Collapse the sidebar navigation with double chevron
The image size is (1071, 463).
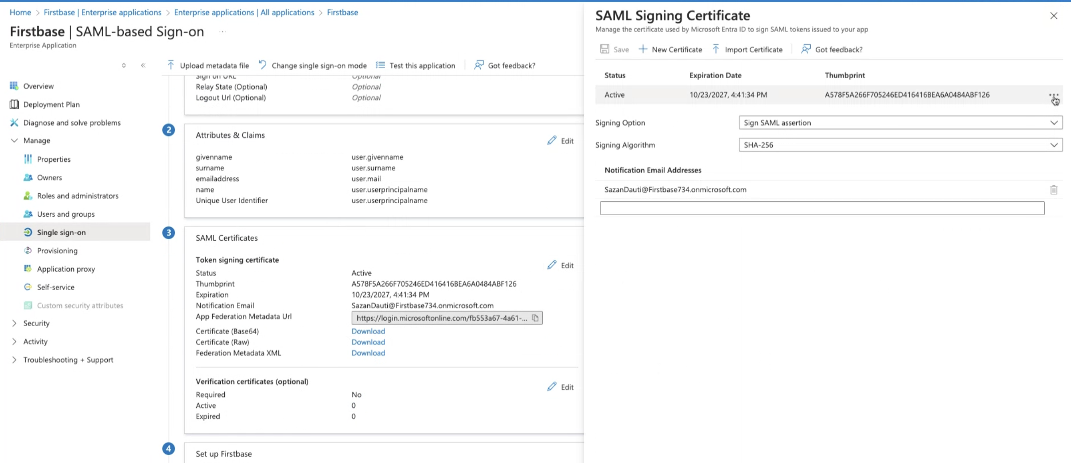click(x=143, y=65)
